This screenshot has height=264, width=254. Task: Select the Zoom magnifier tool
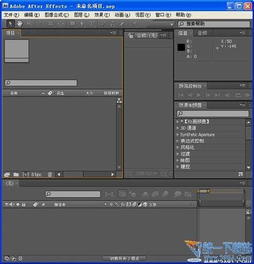29,24
